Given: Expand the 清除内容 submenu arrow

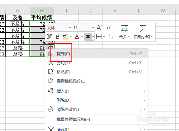Looking at the screenshot, I should click(x=144, y=109).
